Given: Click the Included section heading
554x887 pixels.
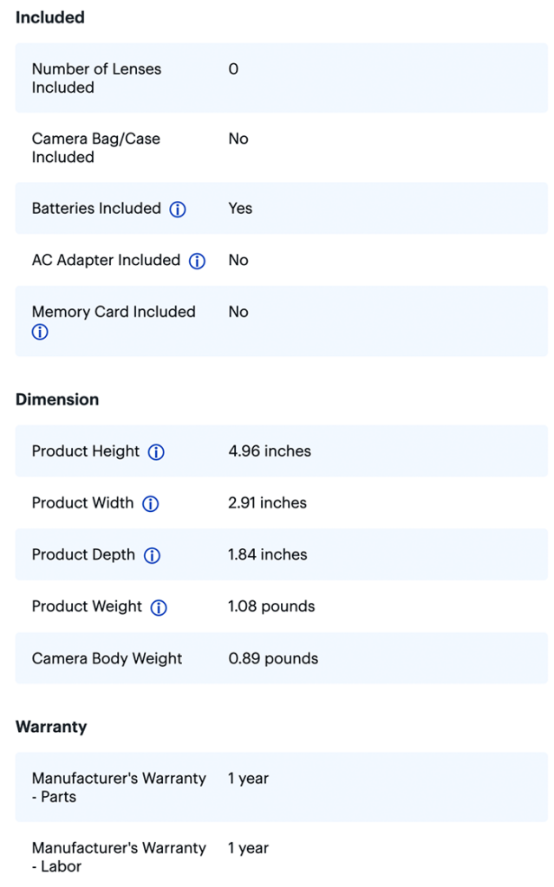Looking at the screenshot, I should click(x=50, y=17).
